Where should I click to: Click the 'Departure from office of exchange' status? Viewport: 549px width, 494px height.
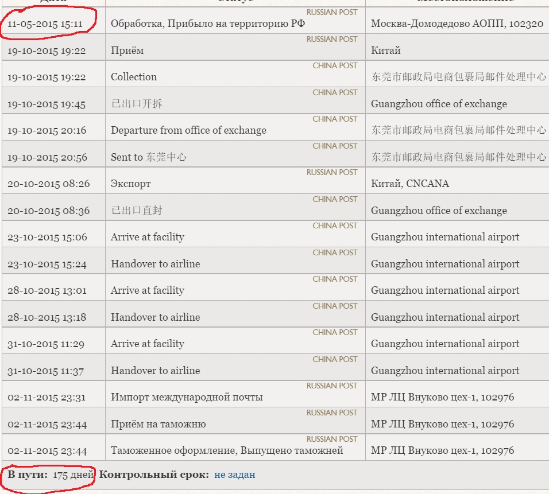click(188, 130)
